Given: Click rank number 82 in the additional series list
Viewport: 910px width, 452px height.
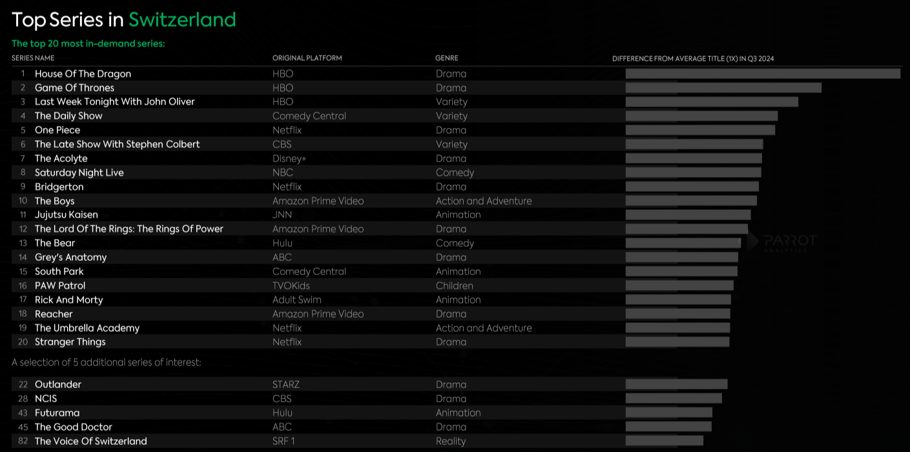Looking at the screenshot, I should 23,441.
